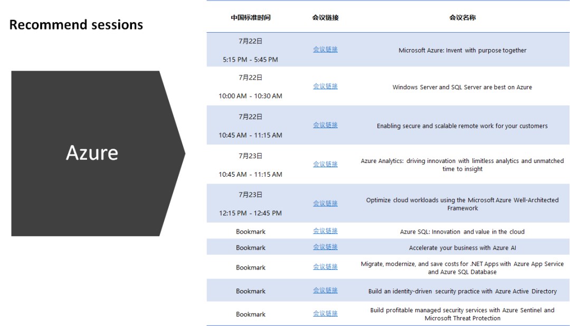
Task: Click Bookmark cell in Azure Active Directory row
Action: (x=251, y=291)
